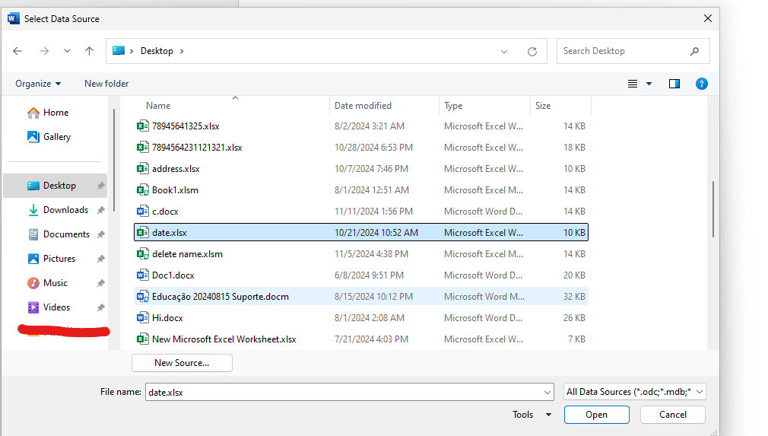Select delete name.xlsm file
Viewport: 768px width, 436px height.
coord(361,254)
